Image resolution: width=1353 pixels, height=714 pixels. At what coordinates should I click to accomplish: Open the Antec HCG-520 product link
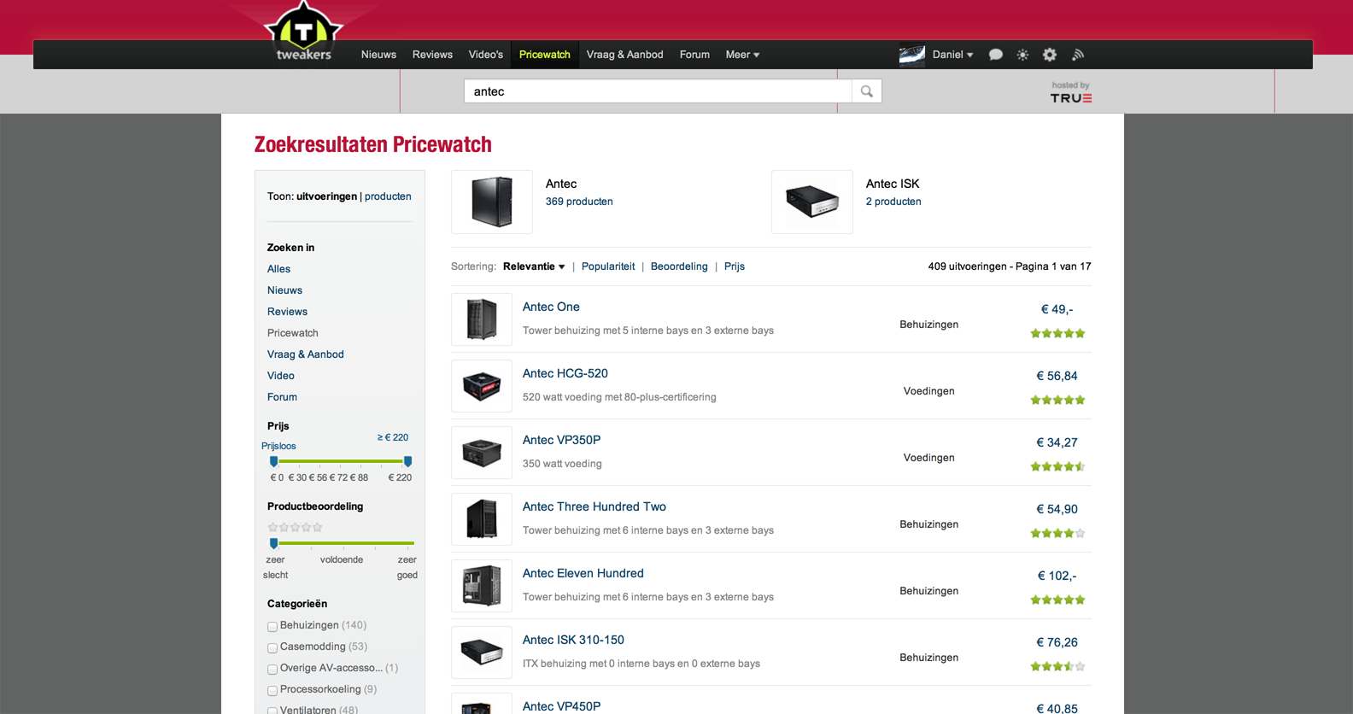565,373
